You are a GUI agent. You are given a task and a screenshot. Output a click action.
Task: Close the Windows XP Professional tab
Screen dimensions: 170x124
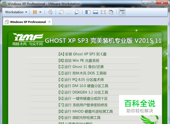[x=49, y=22]
